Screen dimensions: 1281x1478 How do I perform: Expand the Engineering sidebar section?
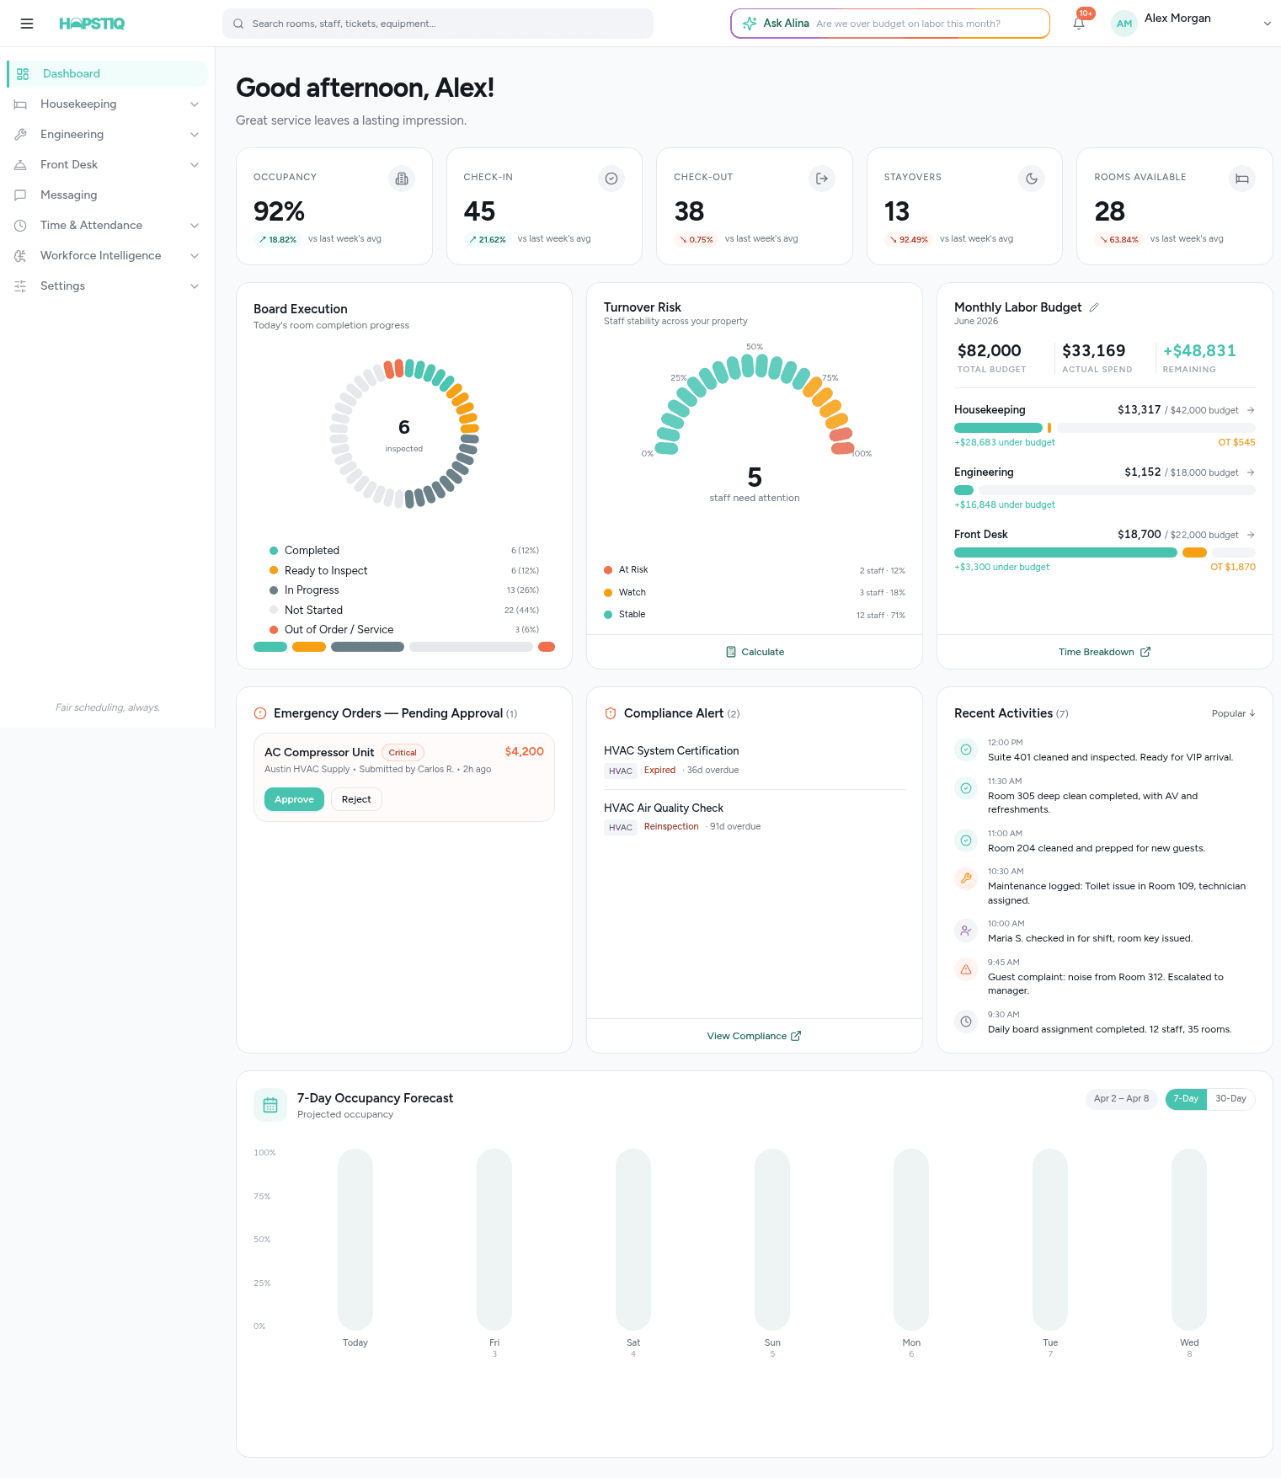[195, 135]
